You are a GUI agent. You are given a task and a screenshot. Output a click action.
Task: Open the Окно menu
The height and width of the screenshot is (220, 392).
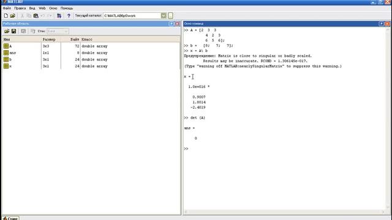(x=53, y=8)
